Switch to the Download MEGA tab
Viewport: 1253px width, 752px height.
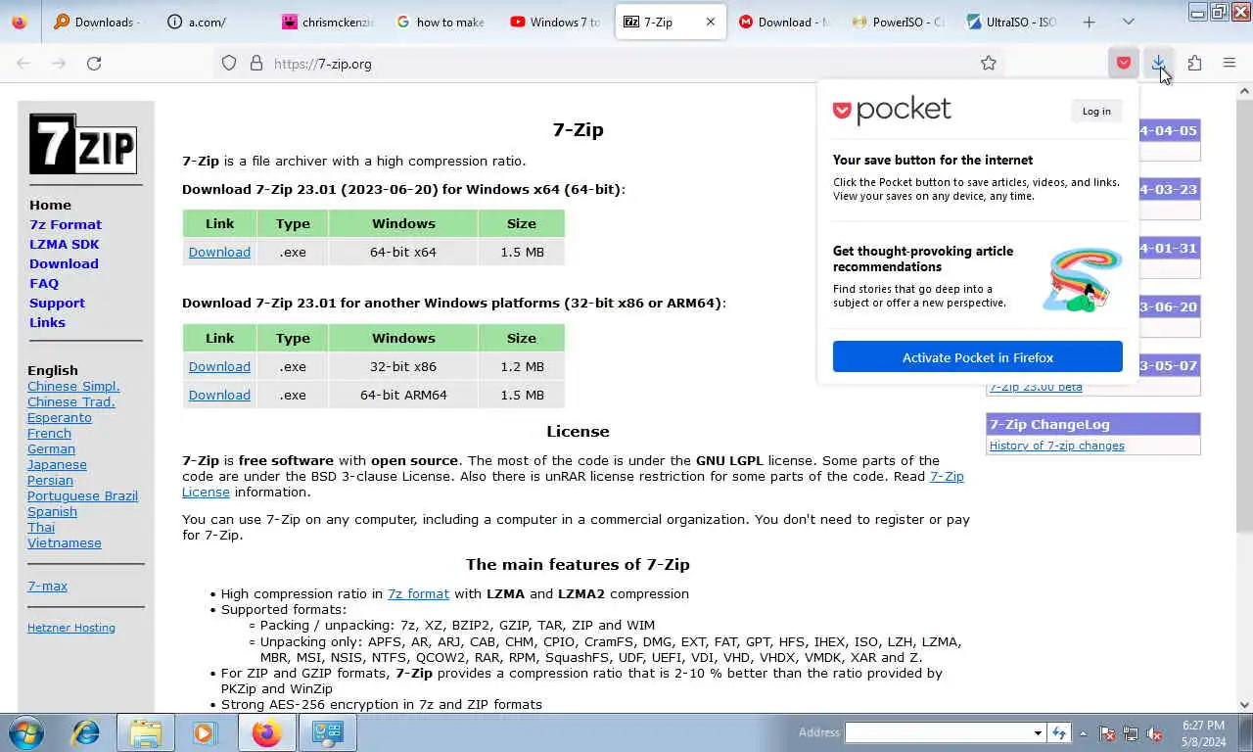coord(784,22)
